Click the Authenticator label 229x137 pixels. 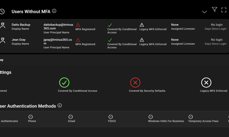point(9,121)
